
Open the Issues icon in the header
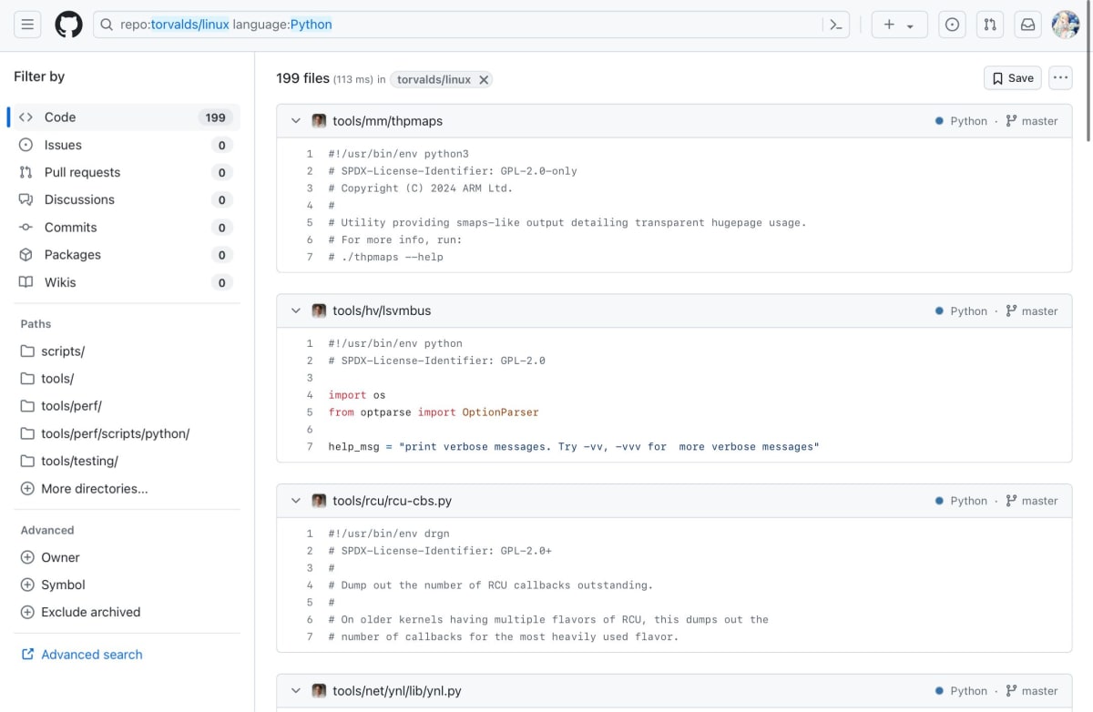click(952, 25)
